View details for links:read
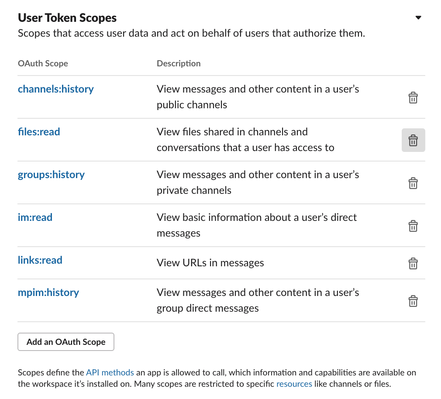This screenshot has width=441, height=399. [40, 260]
